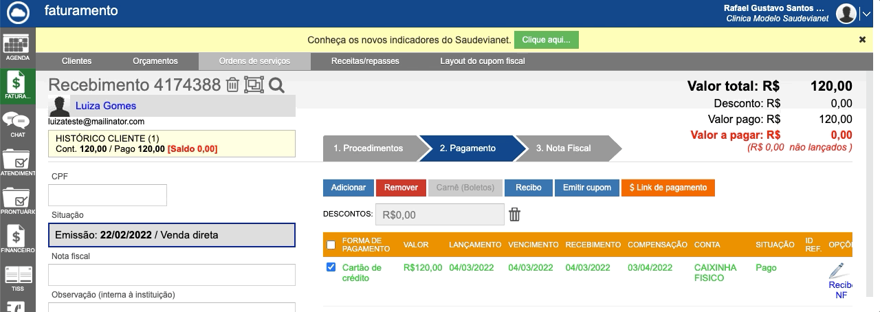The image size is (880, 312).
Task: Close the yellow announcement banner
Action: [862, 40]
